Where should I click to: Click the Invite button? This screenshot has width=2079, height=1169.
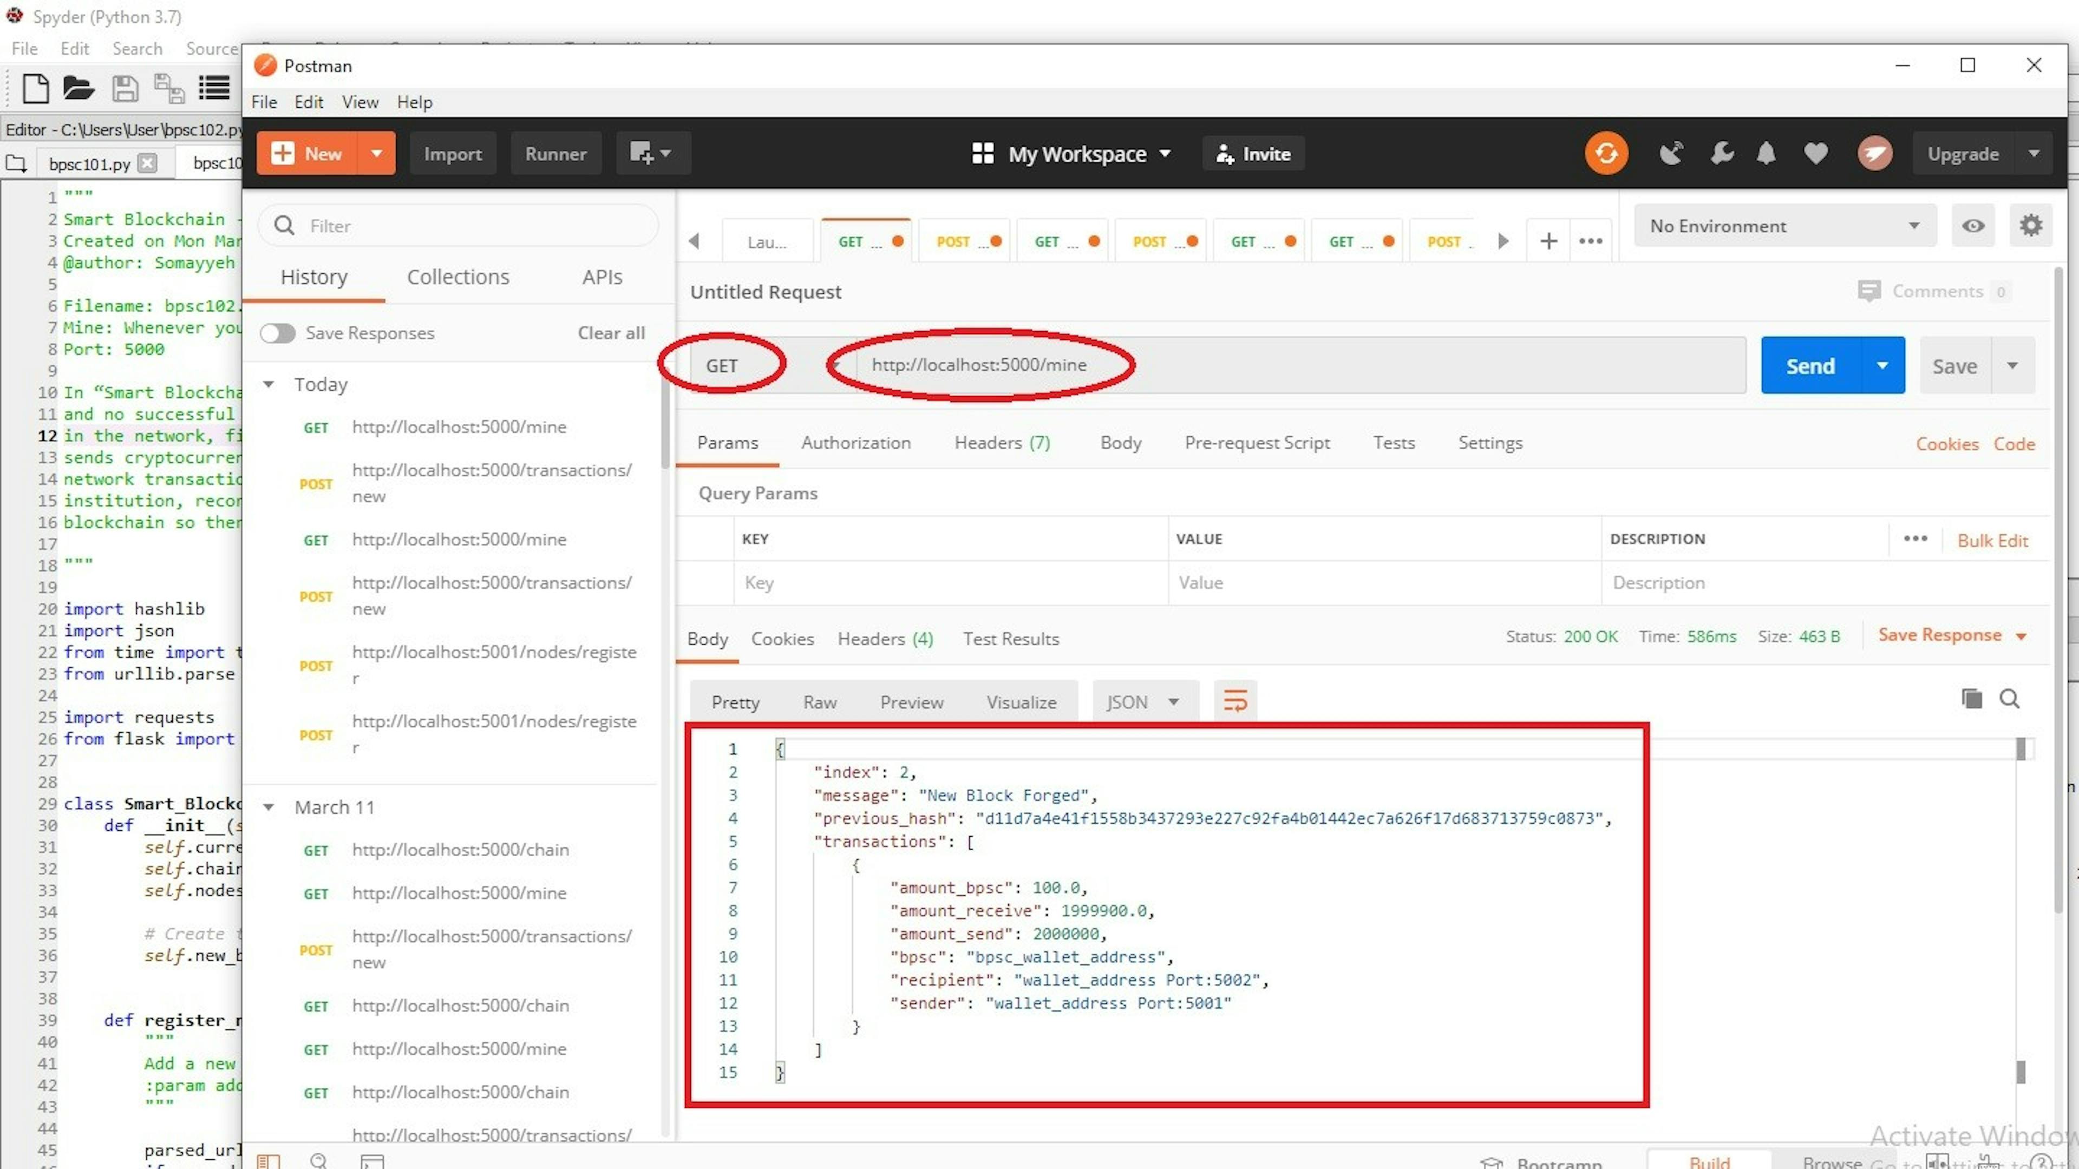(1253, 153)
